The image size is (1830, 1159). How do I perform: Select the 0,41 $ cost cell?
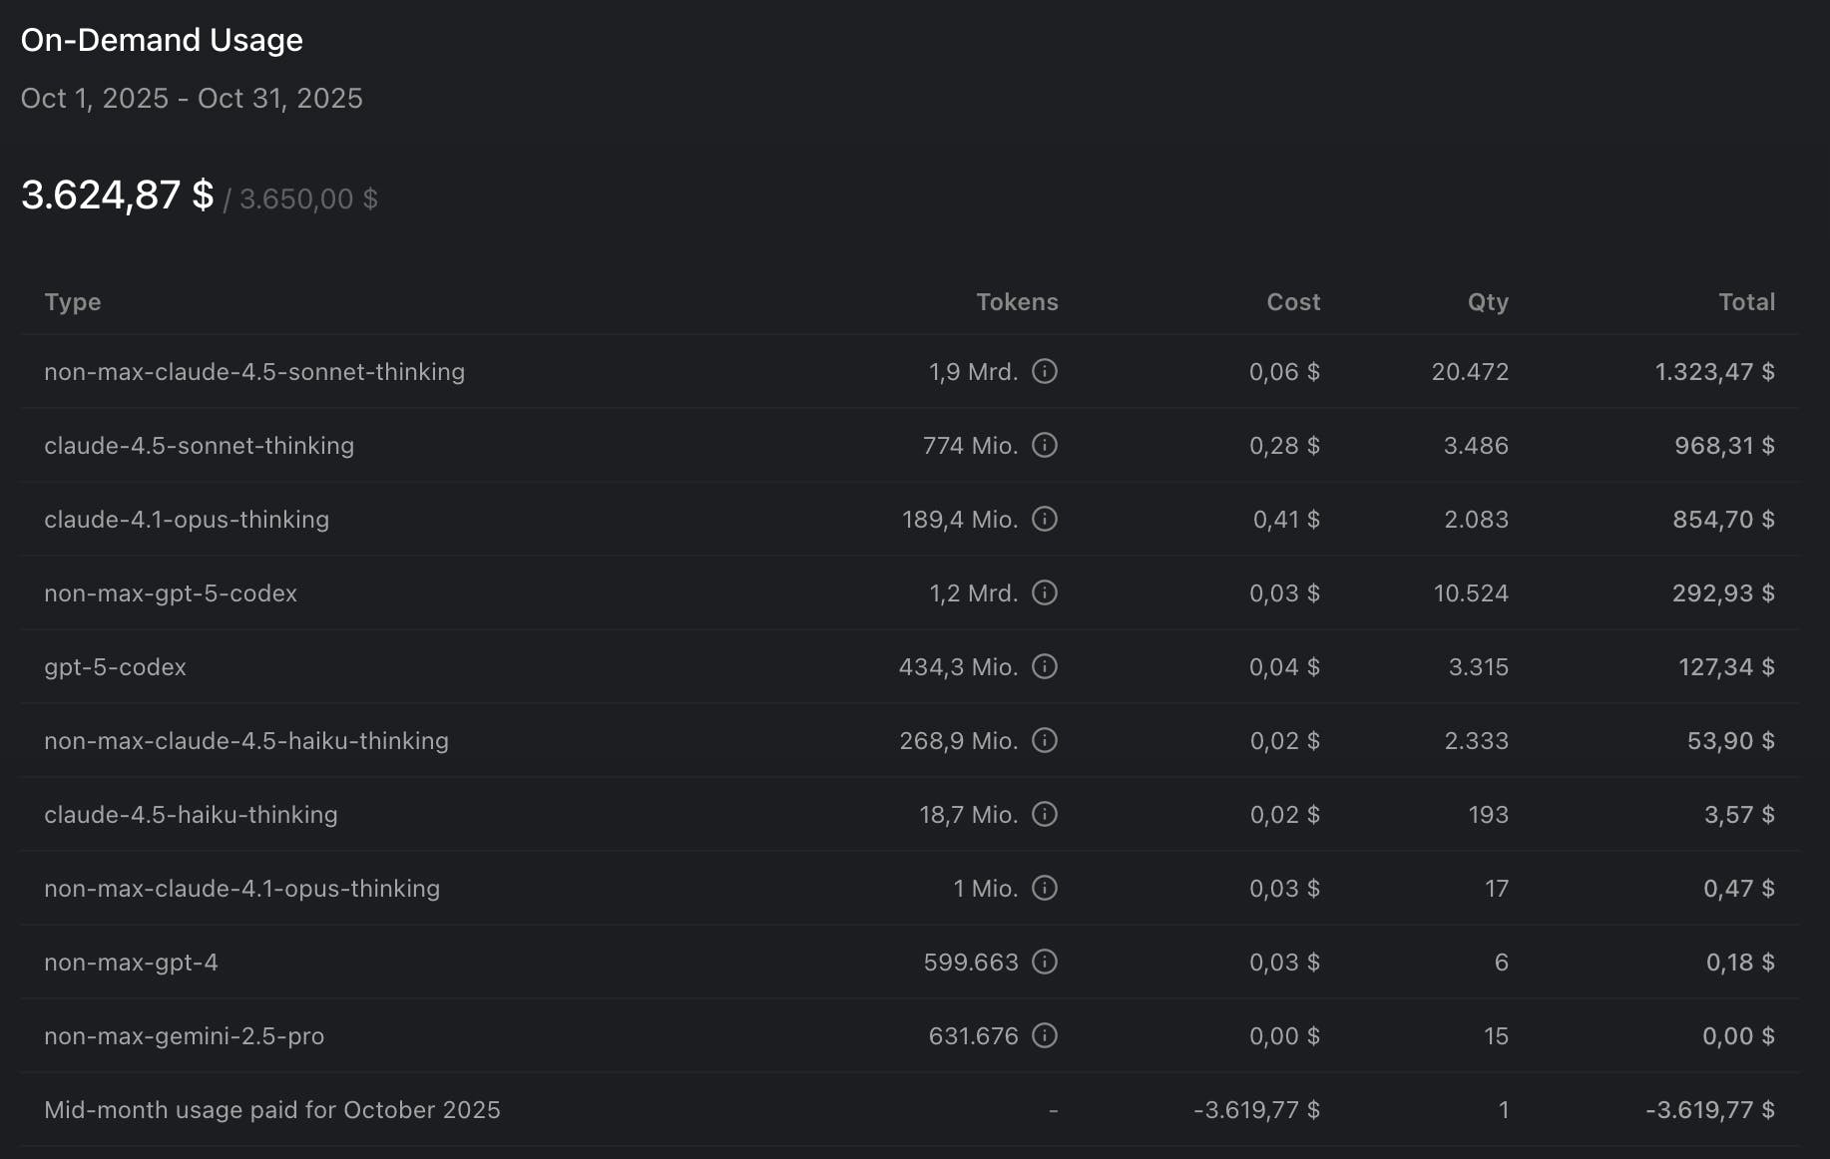1286,519
